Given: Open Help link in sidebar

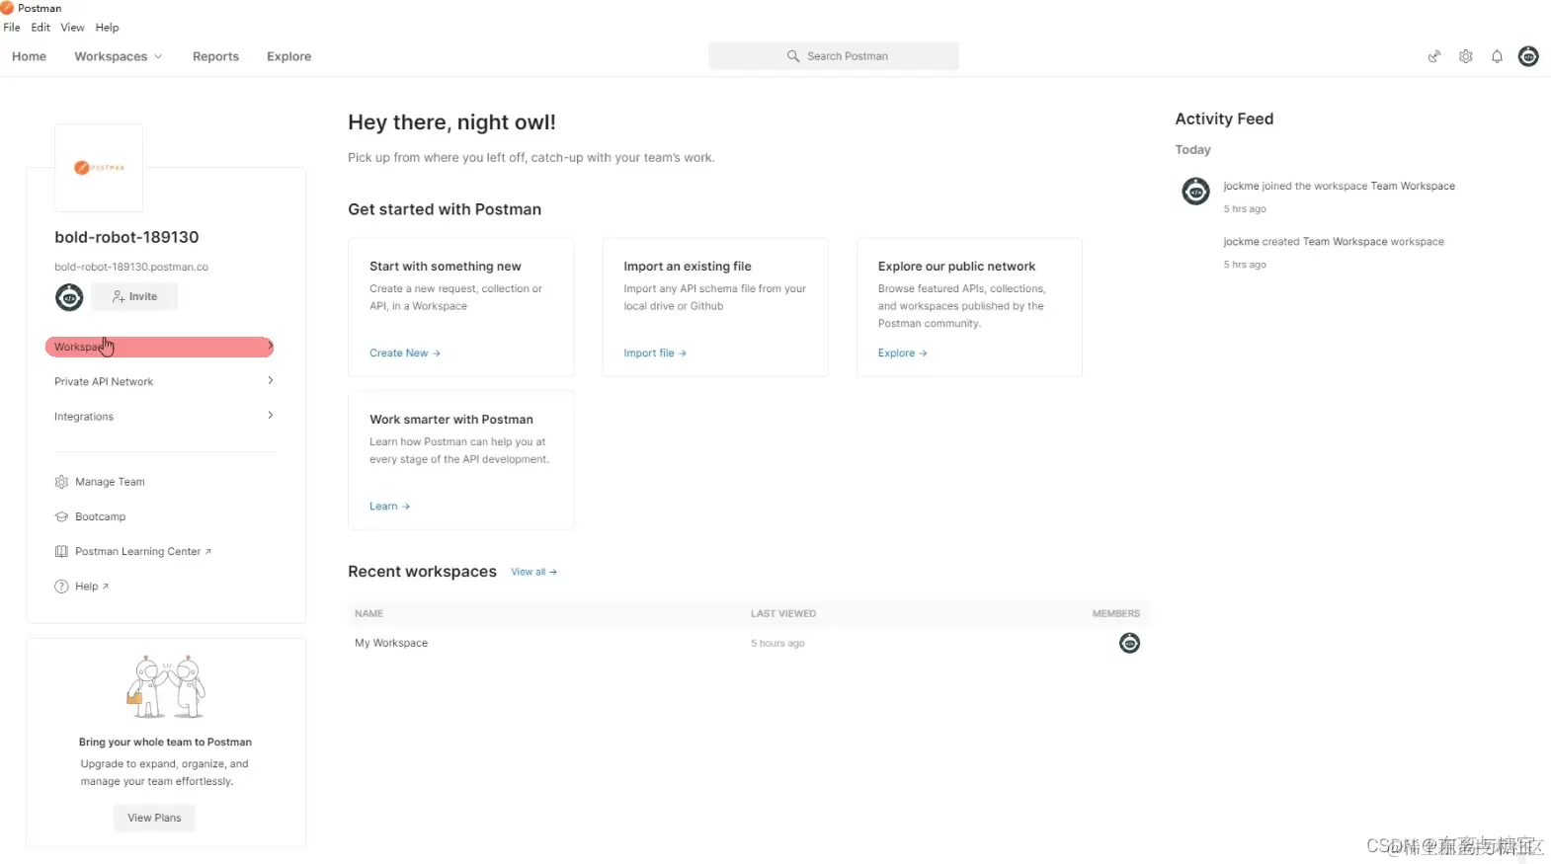Looking at the screenshot, I should 92,587.
